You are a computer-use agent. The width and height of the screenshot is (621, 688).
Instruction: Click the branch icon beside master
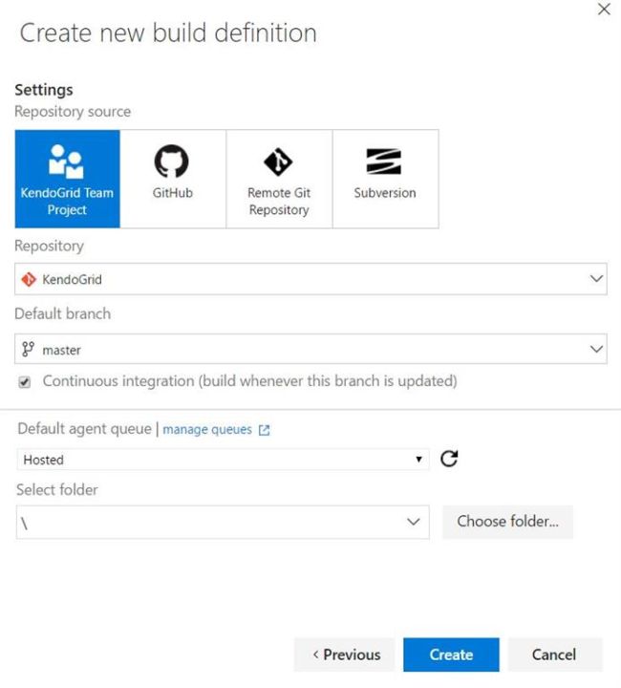coord(29,350)
